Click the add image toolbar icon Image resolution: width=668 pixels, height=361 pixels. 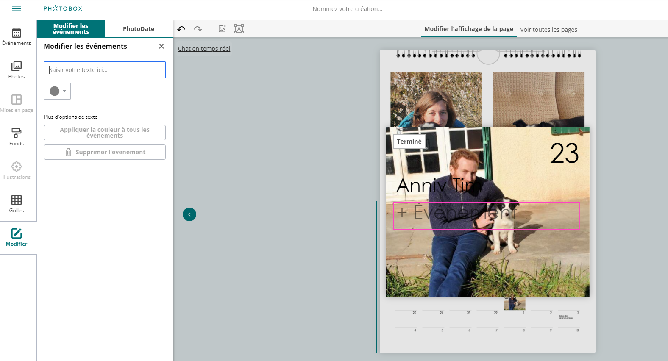click(x=222, y=29)
